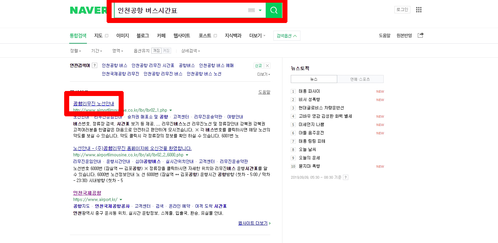Set 옵션유지 to 켜짐
The height and width of the screenshot is (243, 498).
[166, 51]
